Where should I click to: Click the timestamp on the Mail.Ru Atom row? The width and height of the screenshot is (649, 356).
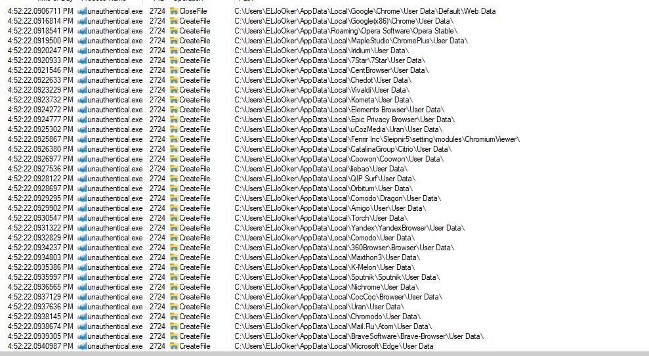(40, 326)
